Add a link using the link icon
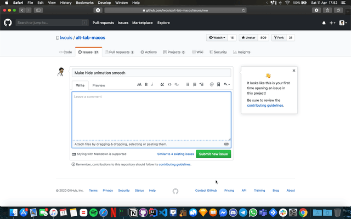Viewport: 351px width, 219px height. pyautogui.click(x=177, y=84)
